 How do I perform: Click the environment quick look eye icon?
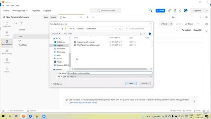point(206,17)
